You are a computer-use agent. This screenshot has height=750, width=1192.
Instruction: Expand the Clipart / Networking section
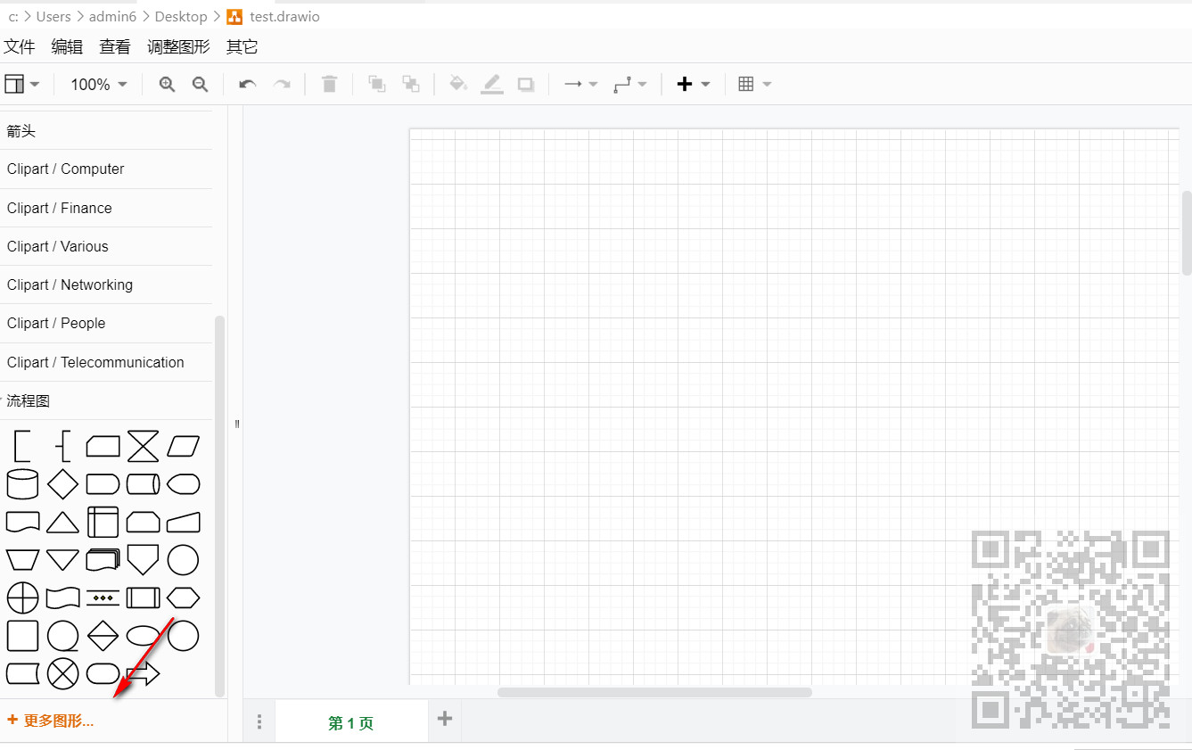[x=106, y=284]
